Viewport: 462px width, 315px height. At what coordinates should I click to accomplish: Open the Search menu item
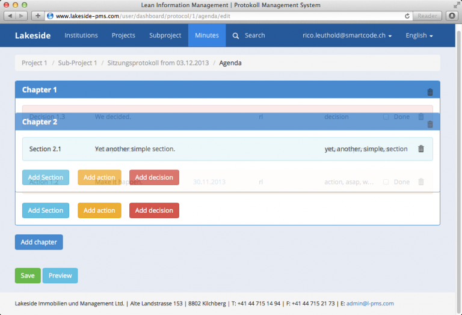point(254,35)
